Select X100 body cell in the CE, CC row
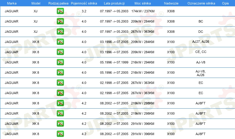This screenshot has width=235, height=139. (171, 52)
